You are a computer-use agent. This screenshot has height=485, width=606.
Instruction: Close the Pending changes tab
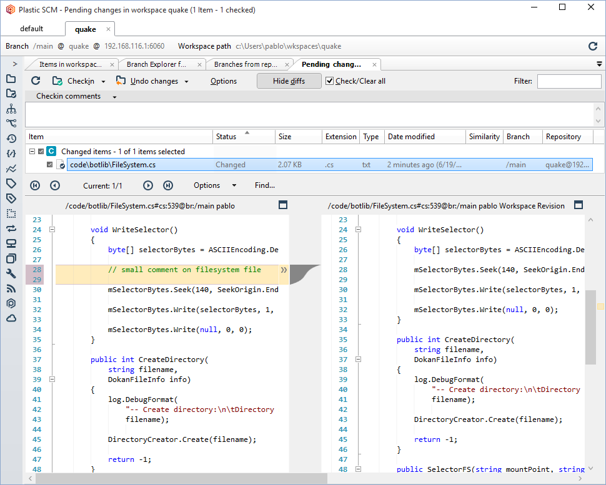coord(374,65)
